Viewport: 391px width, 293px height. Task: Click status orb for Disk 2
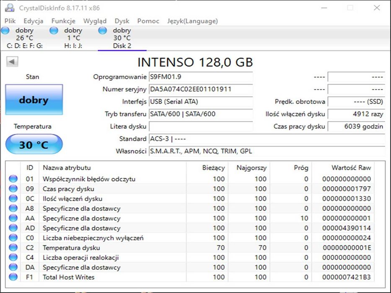pyautogui.click(x=103, y=31)
